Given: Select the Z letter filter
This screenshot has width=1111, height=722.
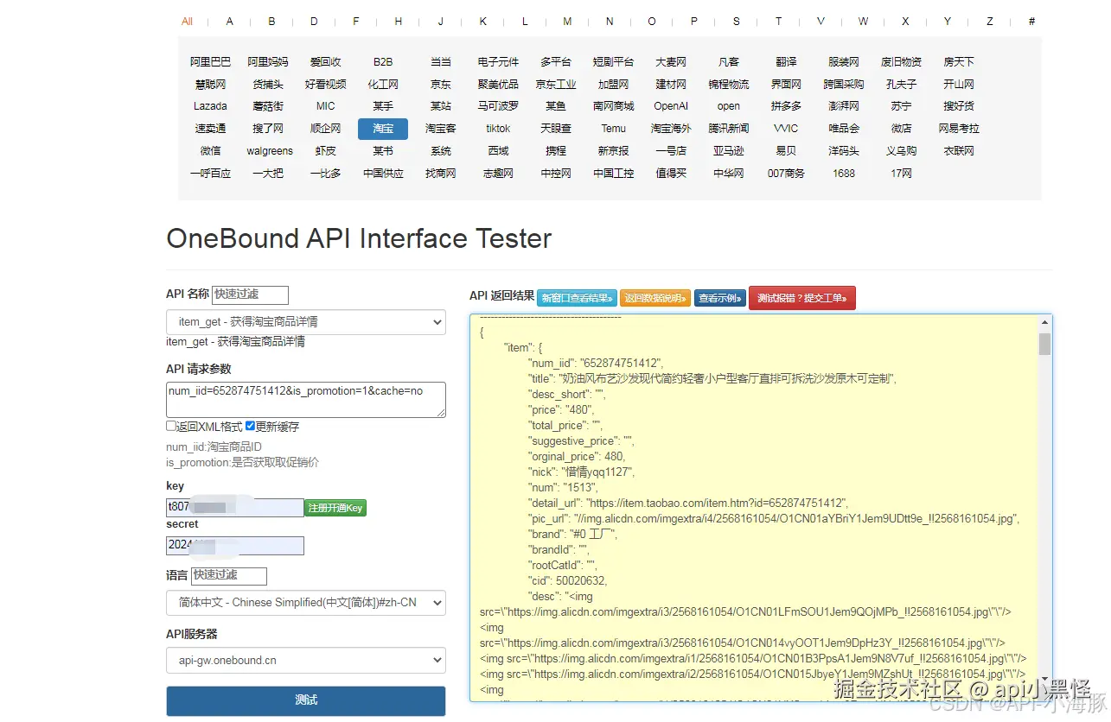Looking at the screenshot, I should pyautogui.click(x=990, y=22).
